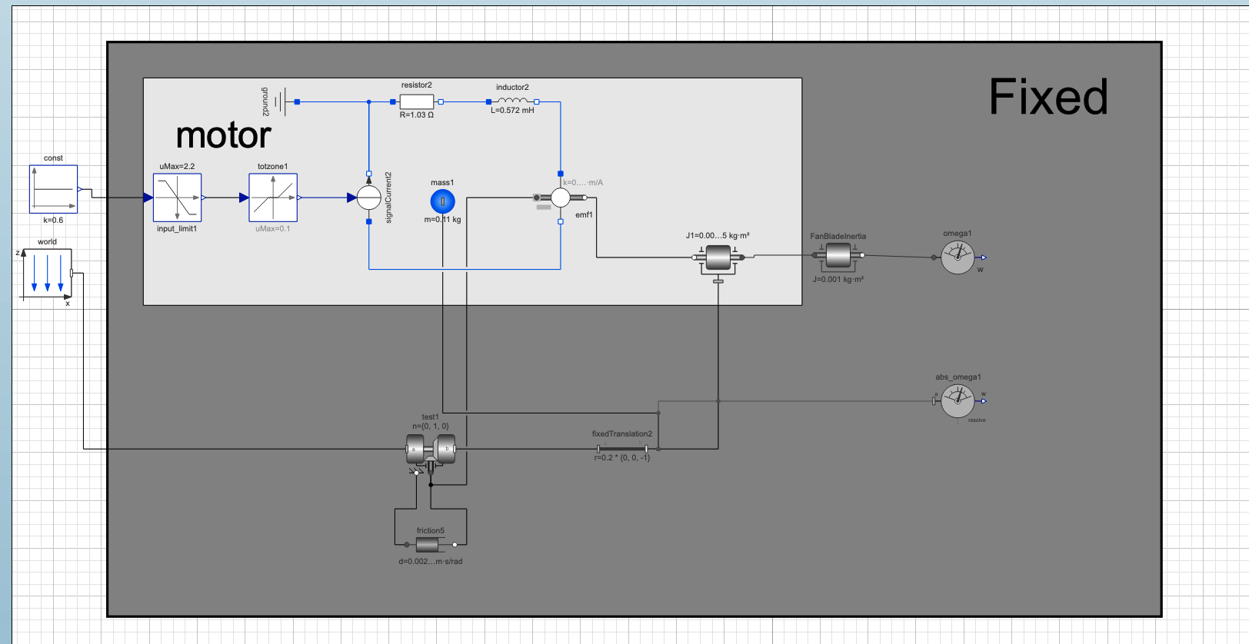Click the test1 revolute joint
The height and width of the screenshot is (644, 1249).
click(x=431, y=450)
